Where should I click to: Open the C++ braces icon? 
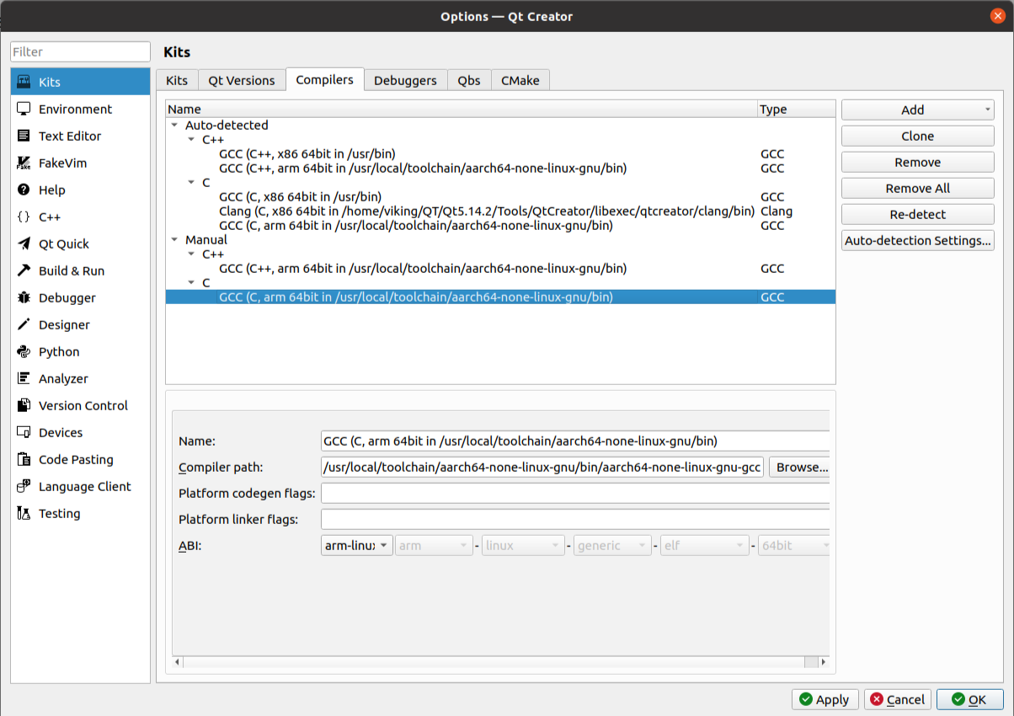(x=24, y=216)
